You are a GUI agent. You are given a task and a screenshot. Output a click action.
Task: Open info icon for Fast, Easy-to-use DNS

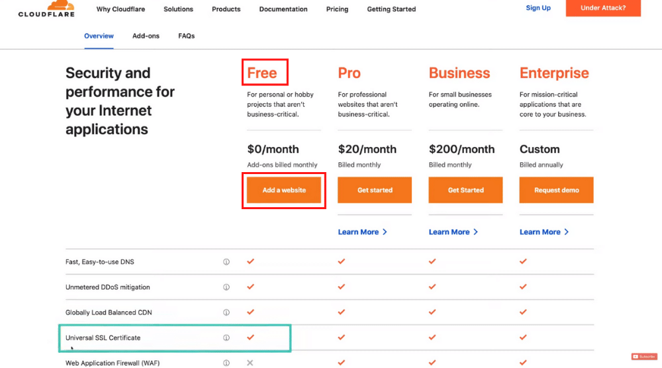[226, 262]
